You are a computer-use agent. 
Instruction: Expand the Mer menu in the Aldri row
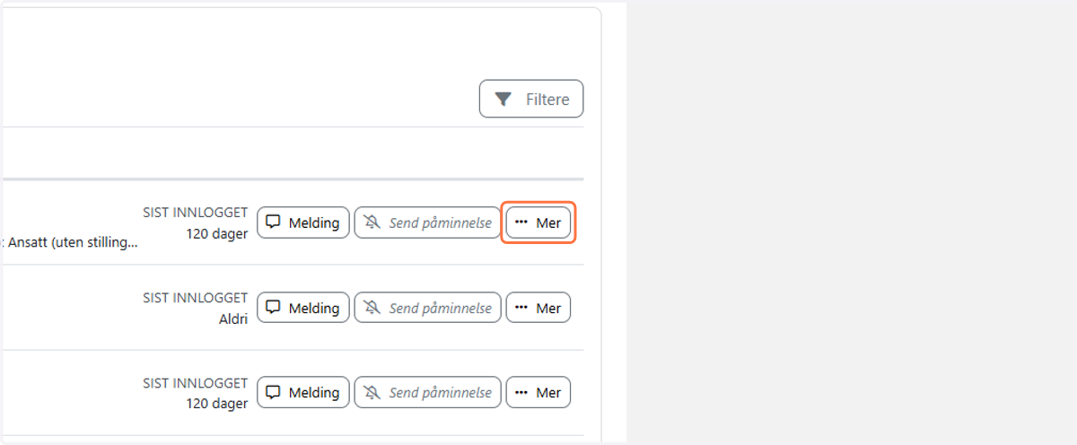tap(538, 308)
